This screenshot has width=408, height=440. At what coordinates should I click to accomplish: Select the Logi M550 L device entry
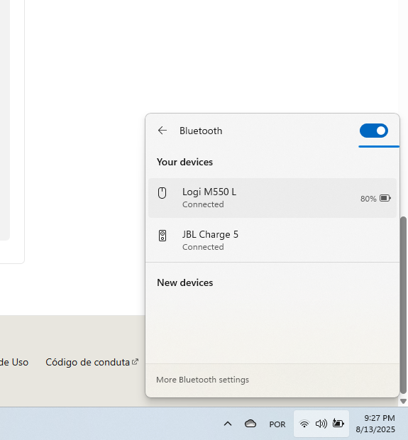point(272,198)
